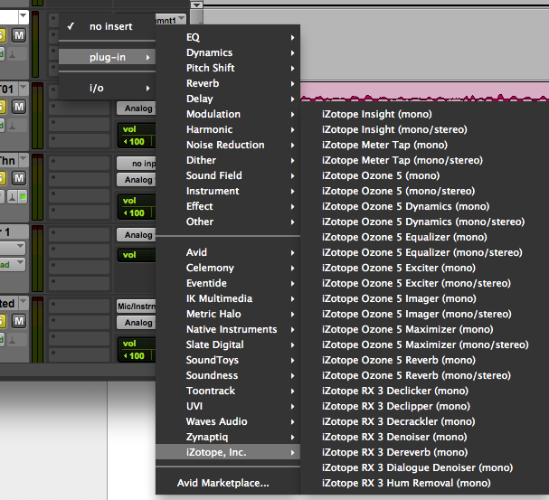This screenshot has width=549, height=500.
Task: Click the Mic/Instrm input selector button
Action: point(137,307)
